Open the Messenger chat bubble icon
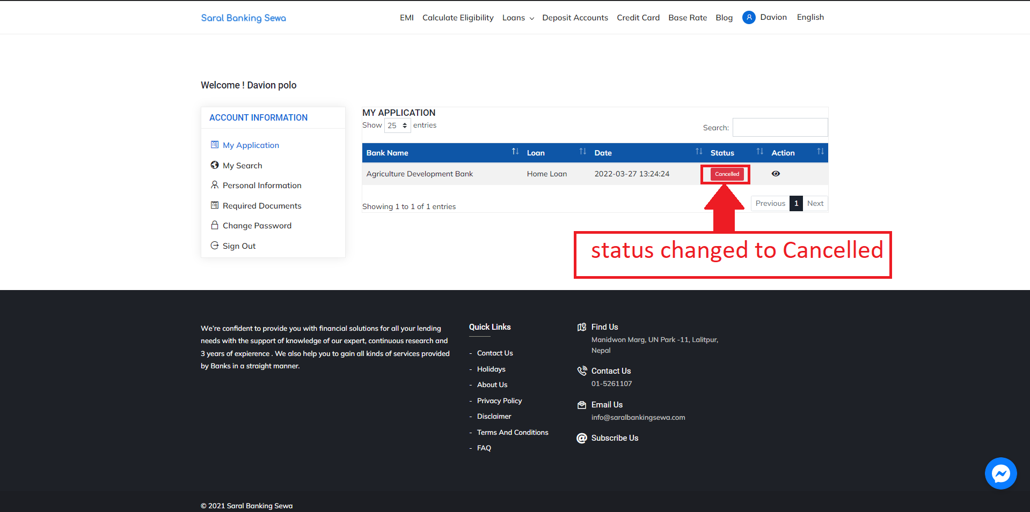The width and height of the screenshot is (1030, 512). [x=1000, y=473]
